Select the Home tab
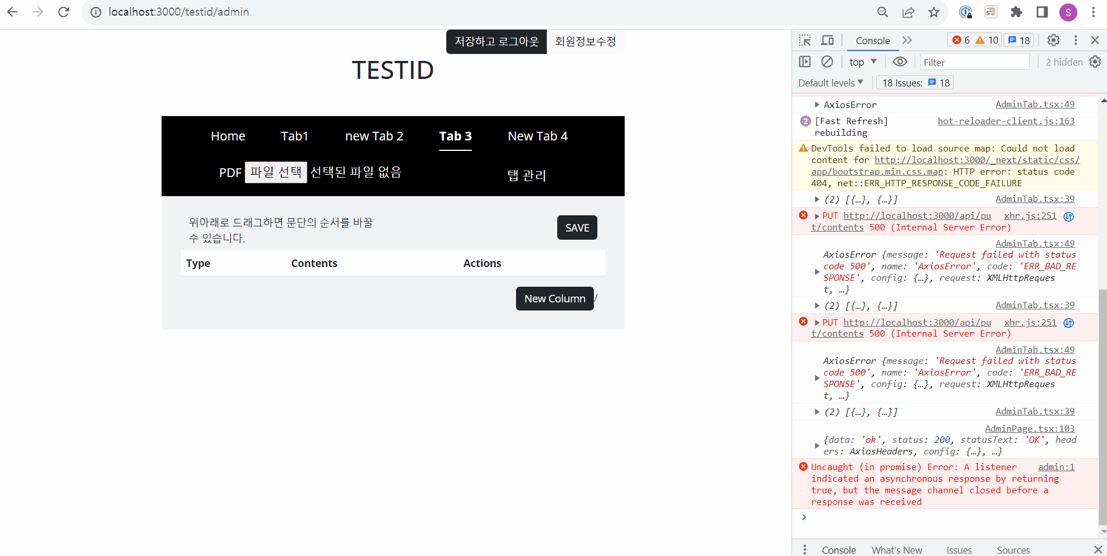The image size is (1107, 556). coord(228,136)
